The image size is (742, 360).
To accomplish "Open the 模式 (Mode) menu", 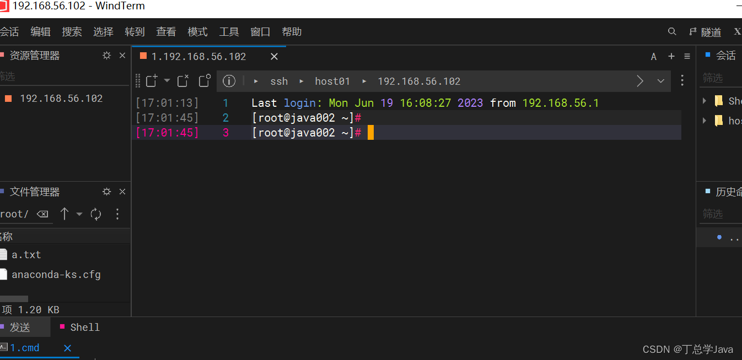I will [197, 32].
